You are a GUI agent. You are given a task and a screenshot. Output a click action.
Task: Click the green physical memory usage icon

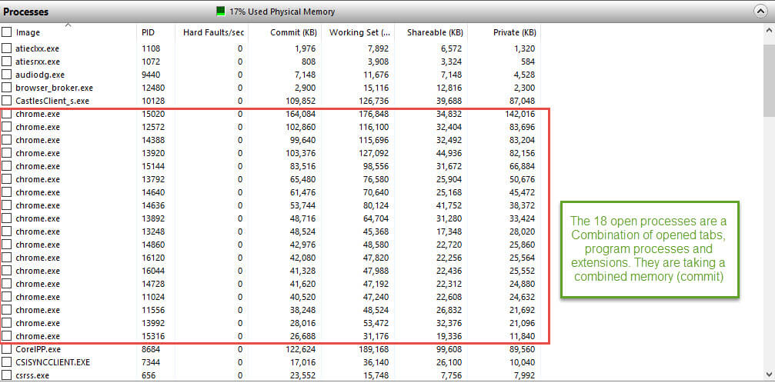pos(220,12)
